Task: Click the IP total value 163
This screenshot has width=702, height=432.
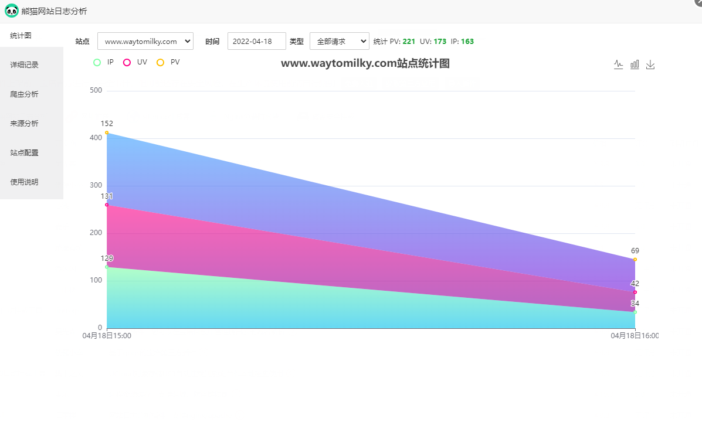Action: pyautogui.click(x=467, y=41)
